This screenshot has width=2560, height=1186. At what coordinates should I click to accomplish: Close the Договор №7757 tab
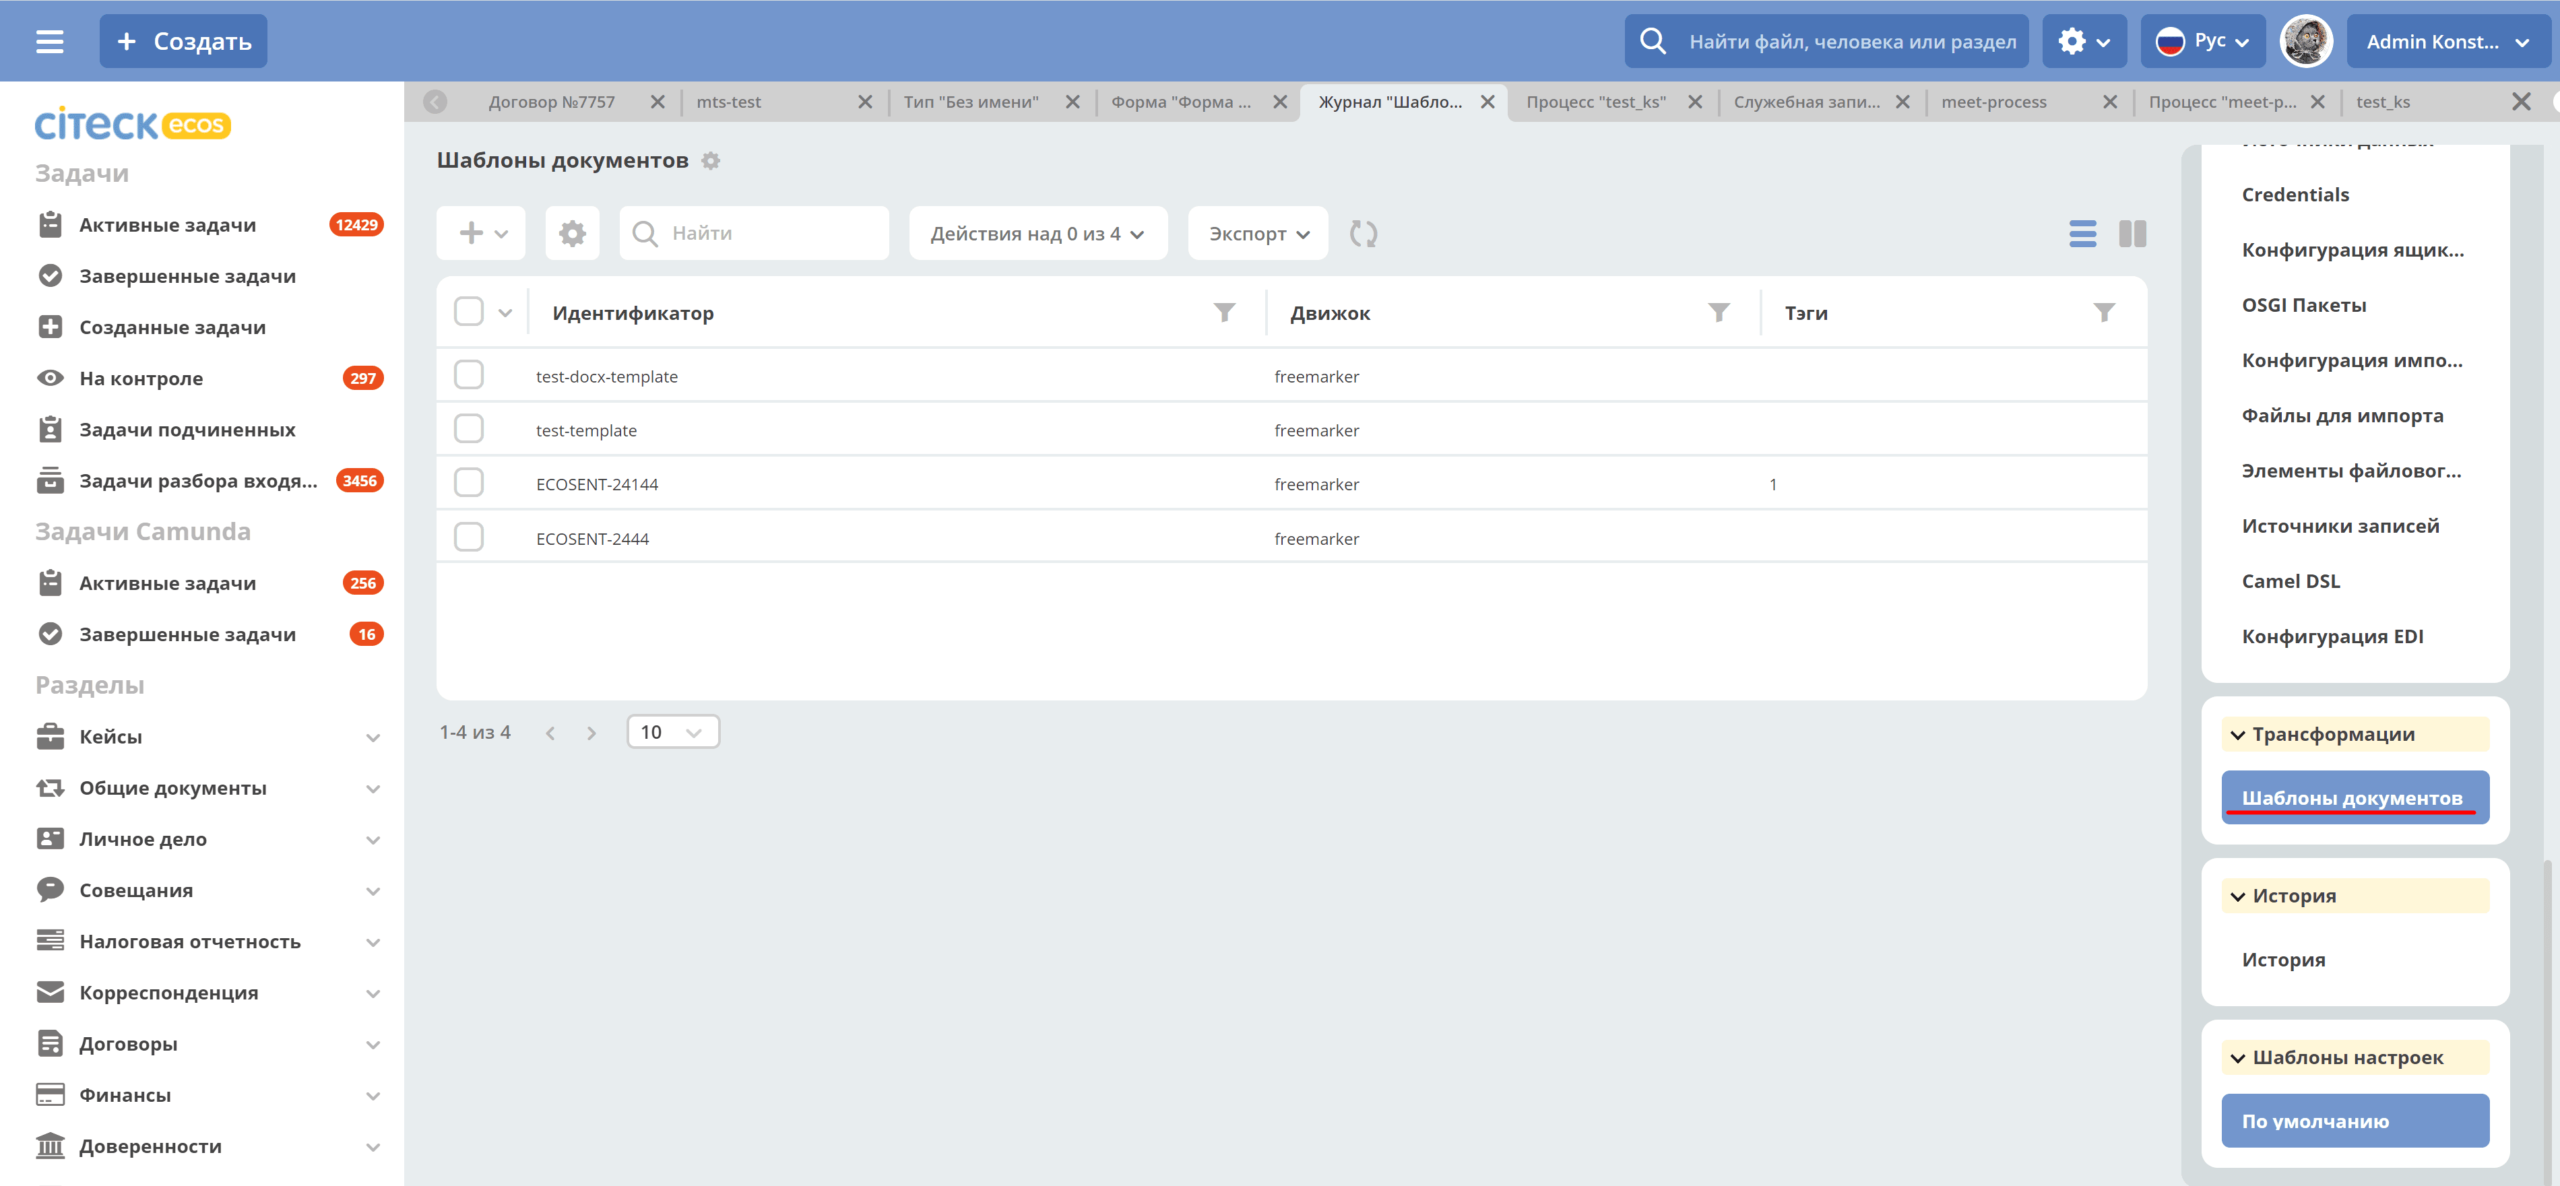point(658,101)
